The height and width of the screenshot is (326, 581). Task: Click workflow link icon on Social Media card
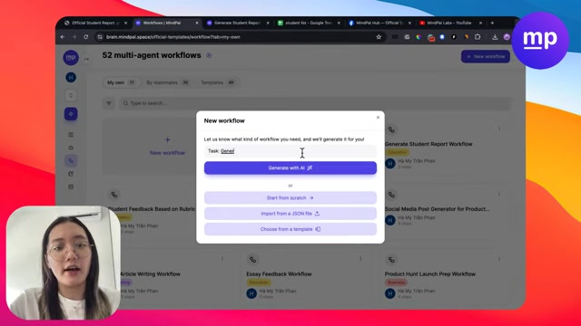391,195
